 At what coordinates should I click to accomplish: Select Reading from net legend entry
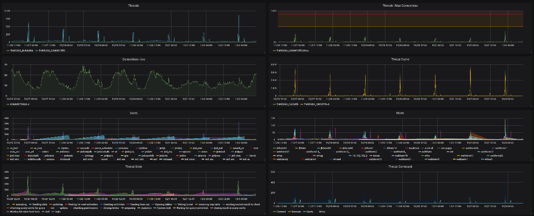pyautogui.click(x=140, y=204)
